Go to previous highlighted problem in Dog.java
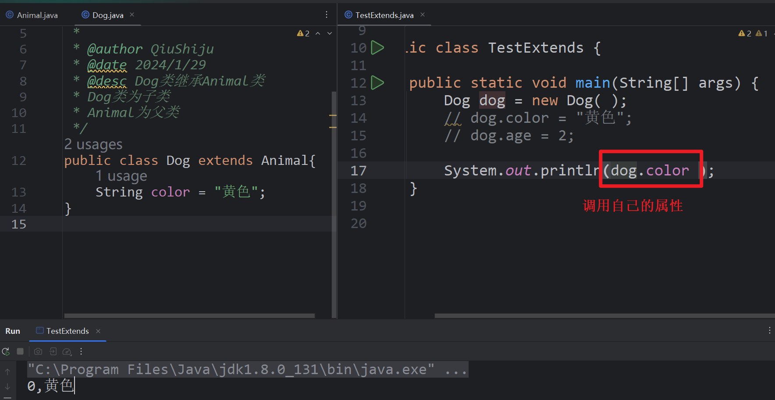775x400 pixels. (318, 33)
